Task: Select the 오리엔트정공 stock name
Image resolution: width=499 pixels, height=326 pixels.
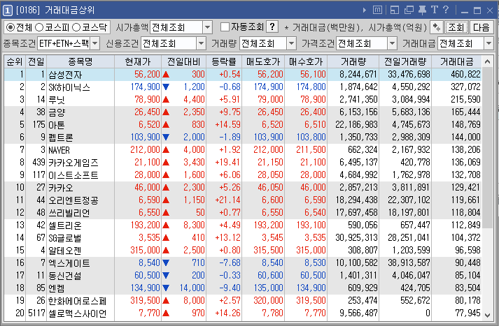Action: tap(73, 200)
